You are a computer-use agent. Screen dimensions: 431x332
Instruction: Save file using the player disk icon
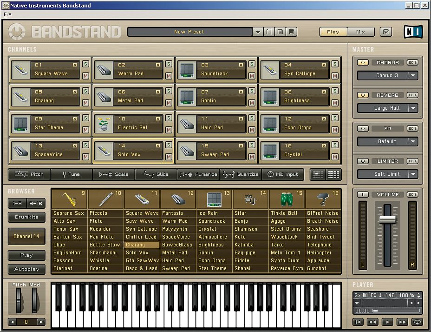[366, 295]
